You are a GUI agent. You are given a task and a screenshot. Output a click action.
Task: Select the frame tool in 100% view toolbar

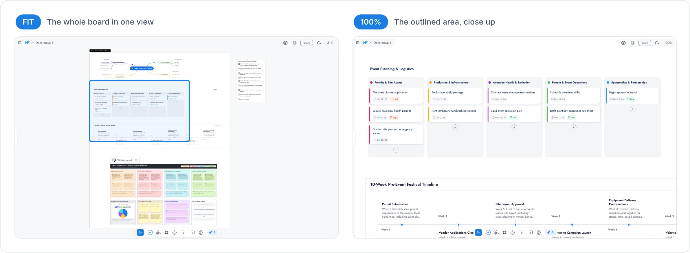pos(504,232)
